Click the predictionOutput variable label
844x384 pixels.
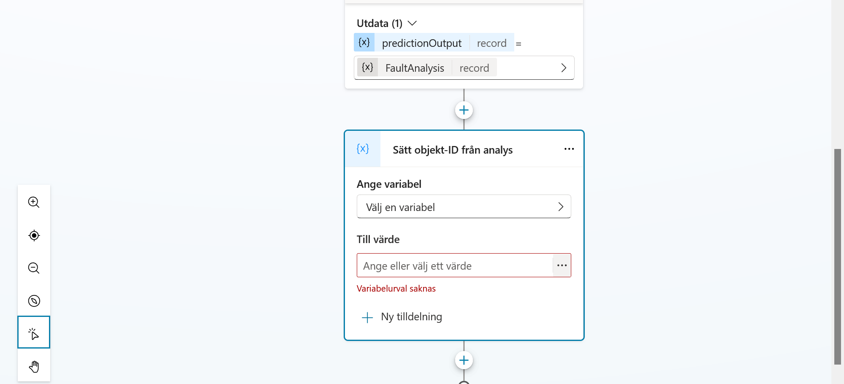pyautogui.click(x=422, y=43)
